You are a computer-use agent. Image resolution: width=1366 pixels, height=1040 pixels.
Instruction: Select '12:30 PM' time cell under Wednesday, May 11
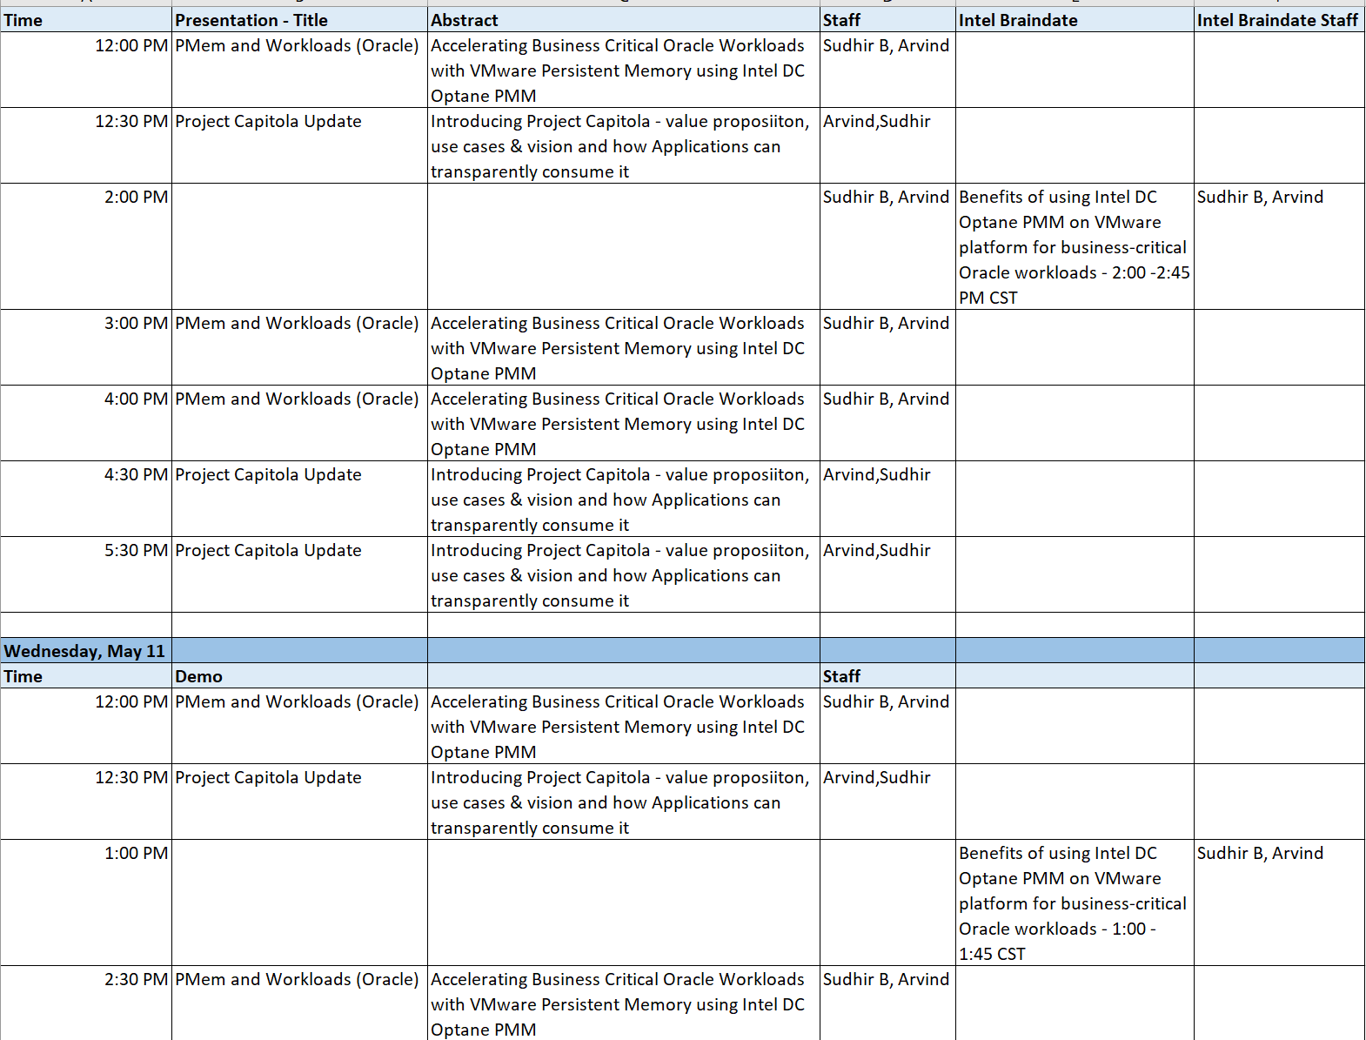click(x=86, y=802)
